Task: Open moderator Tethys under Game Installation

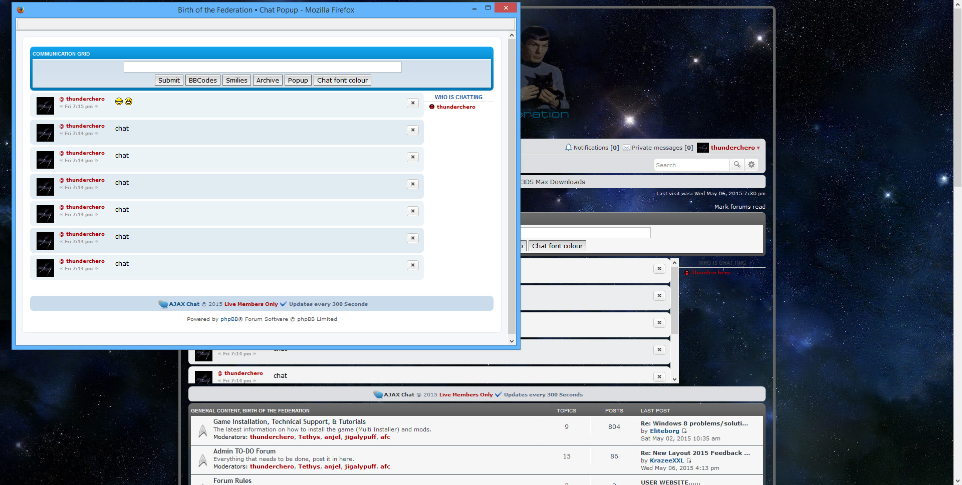Action: 309,437
